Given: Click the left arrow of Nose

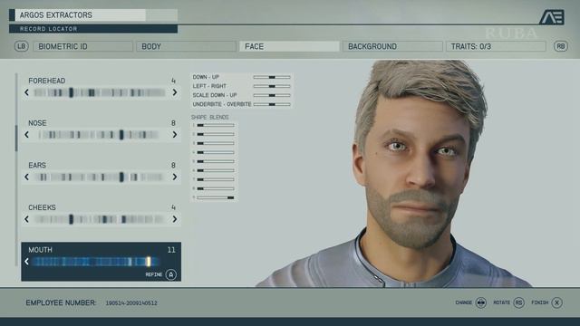Looking at the screenshot, I should coord(26,135).
